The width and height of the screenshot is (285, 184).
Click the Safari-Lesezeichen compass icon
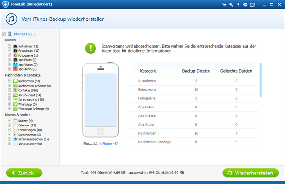pos(15,139)
